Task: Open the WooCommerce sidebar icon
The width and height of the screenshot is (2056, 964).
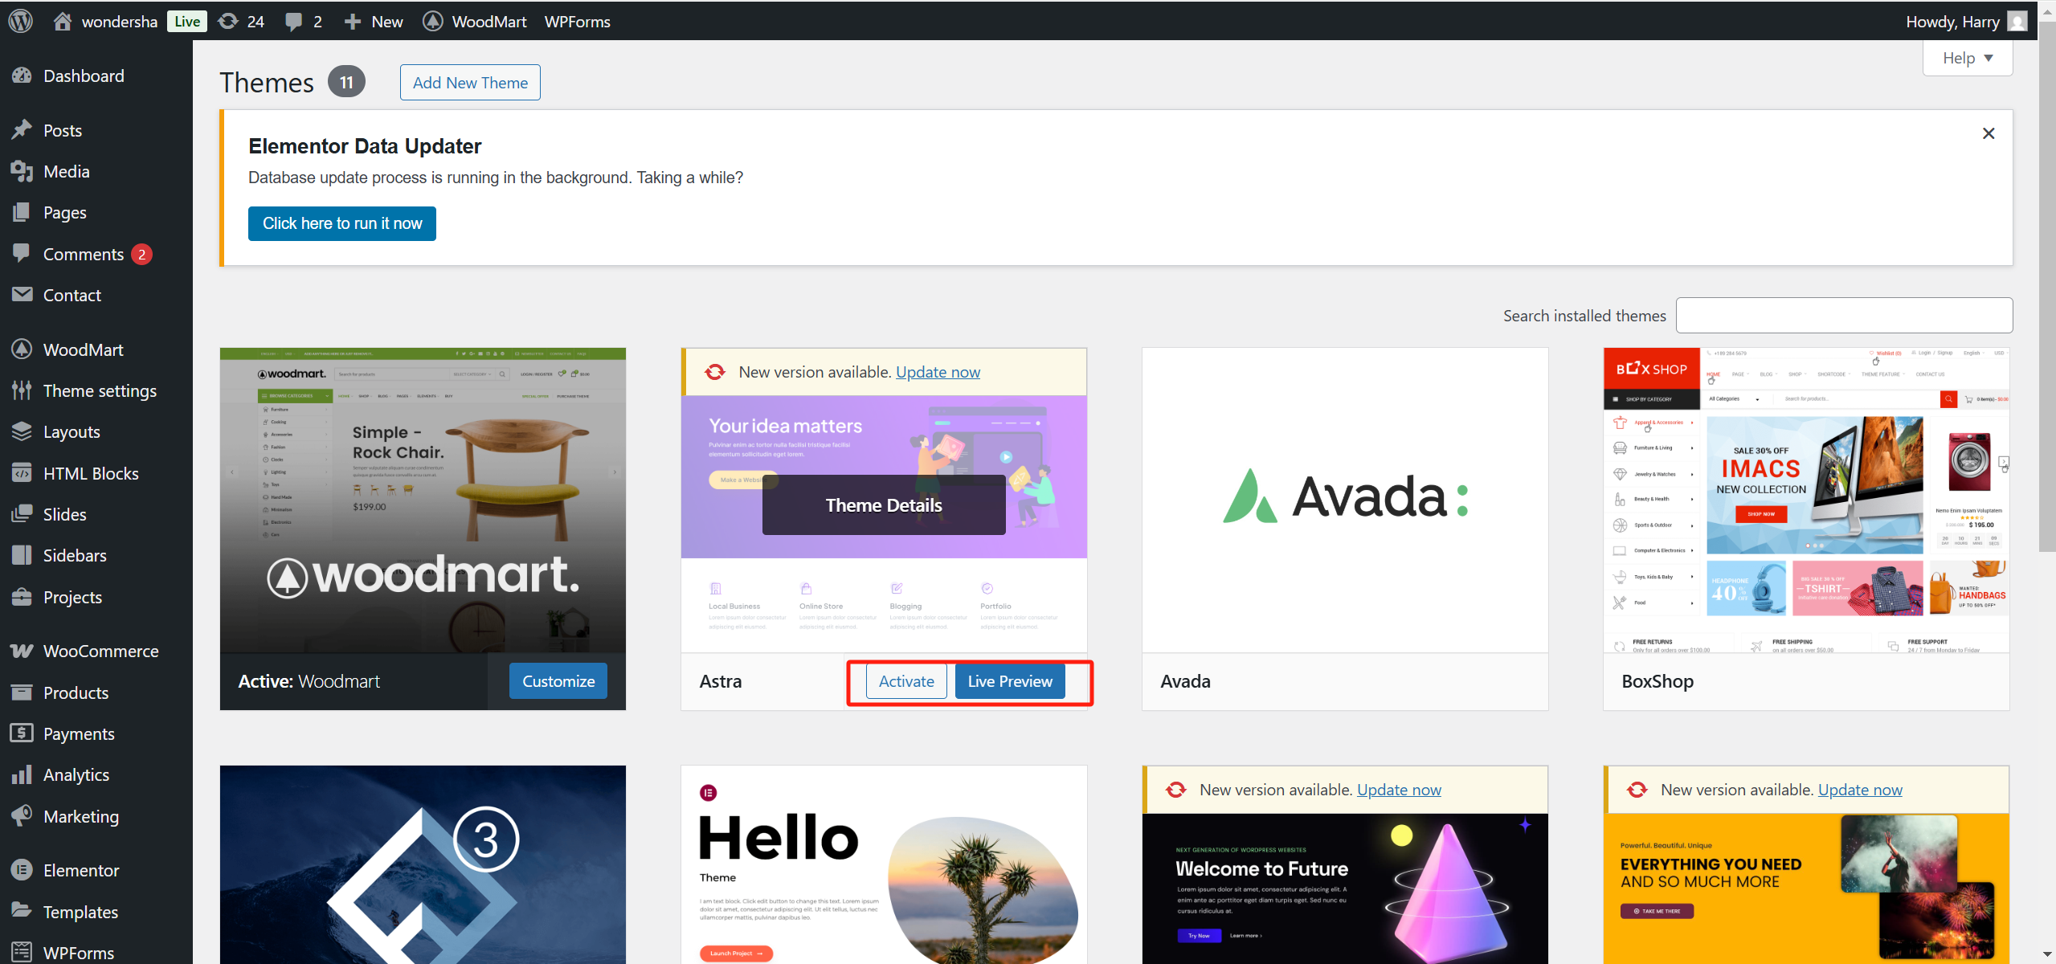Action: pos(22,651)
